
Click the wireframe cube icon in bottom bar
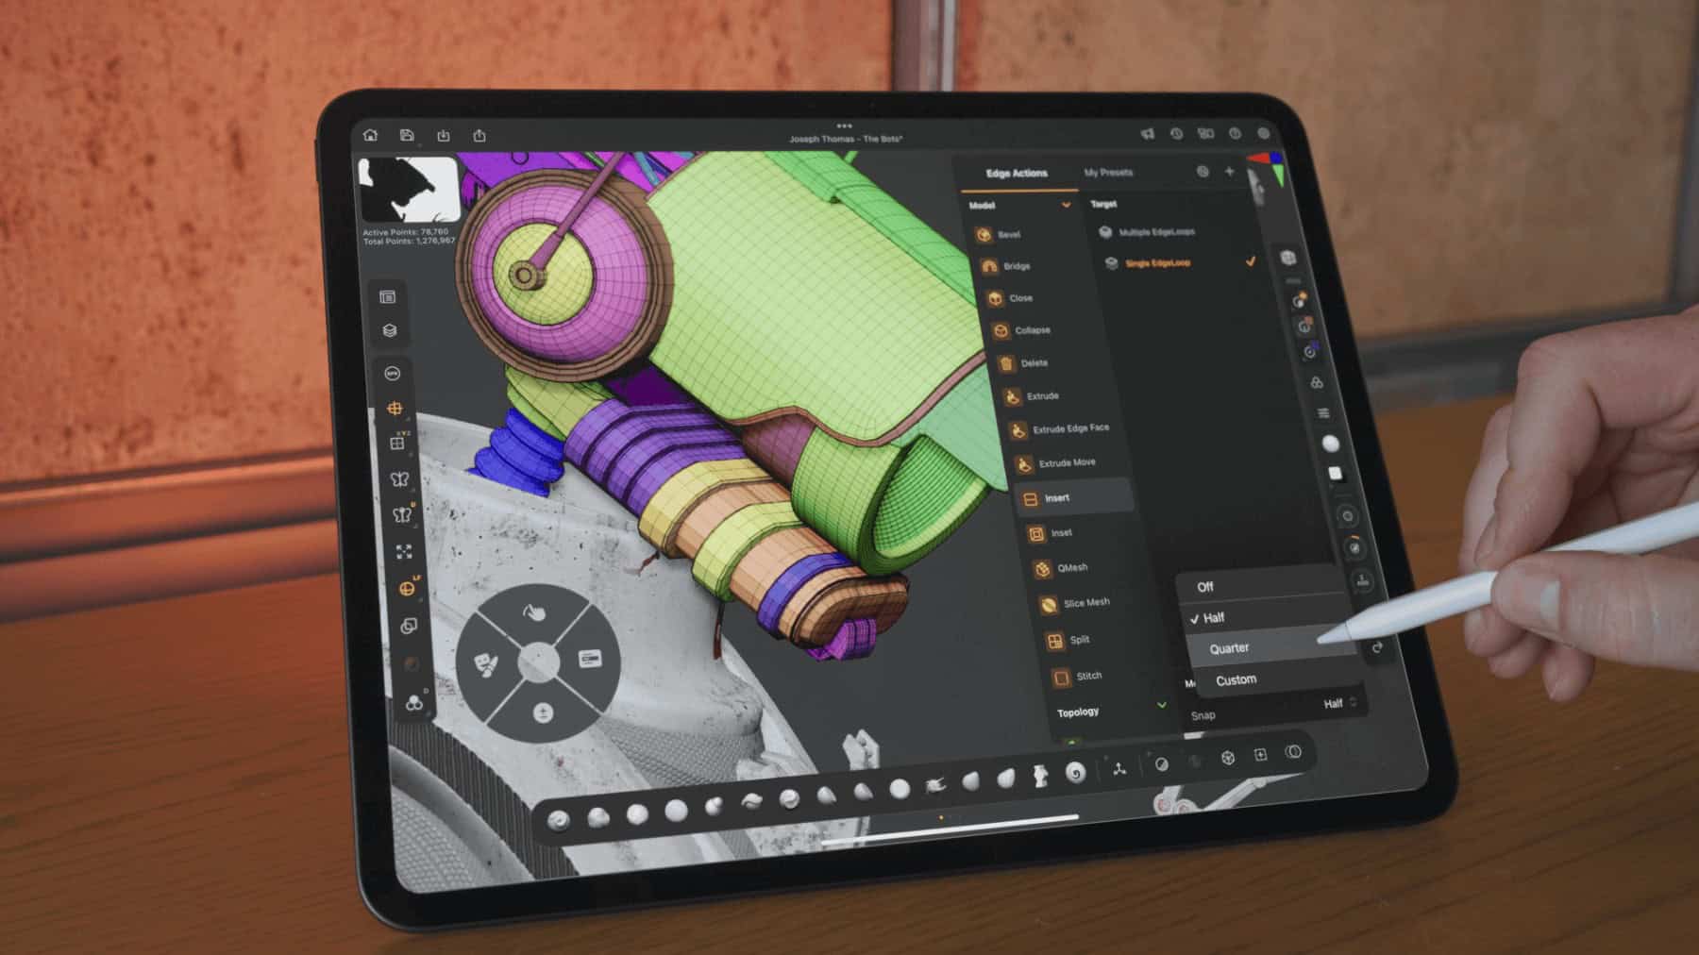[x=1228, y=757]
